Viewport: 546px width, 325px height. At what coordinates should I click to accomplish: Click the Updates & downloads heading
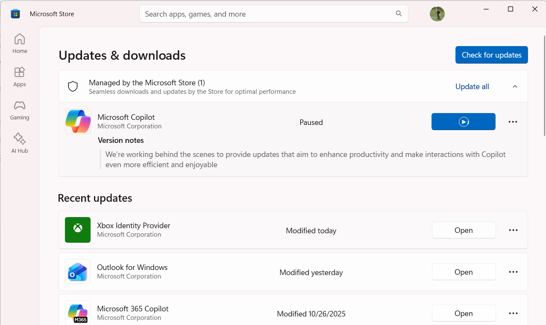pos(122,55)
